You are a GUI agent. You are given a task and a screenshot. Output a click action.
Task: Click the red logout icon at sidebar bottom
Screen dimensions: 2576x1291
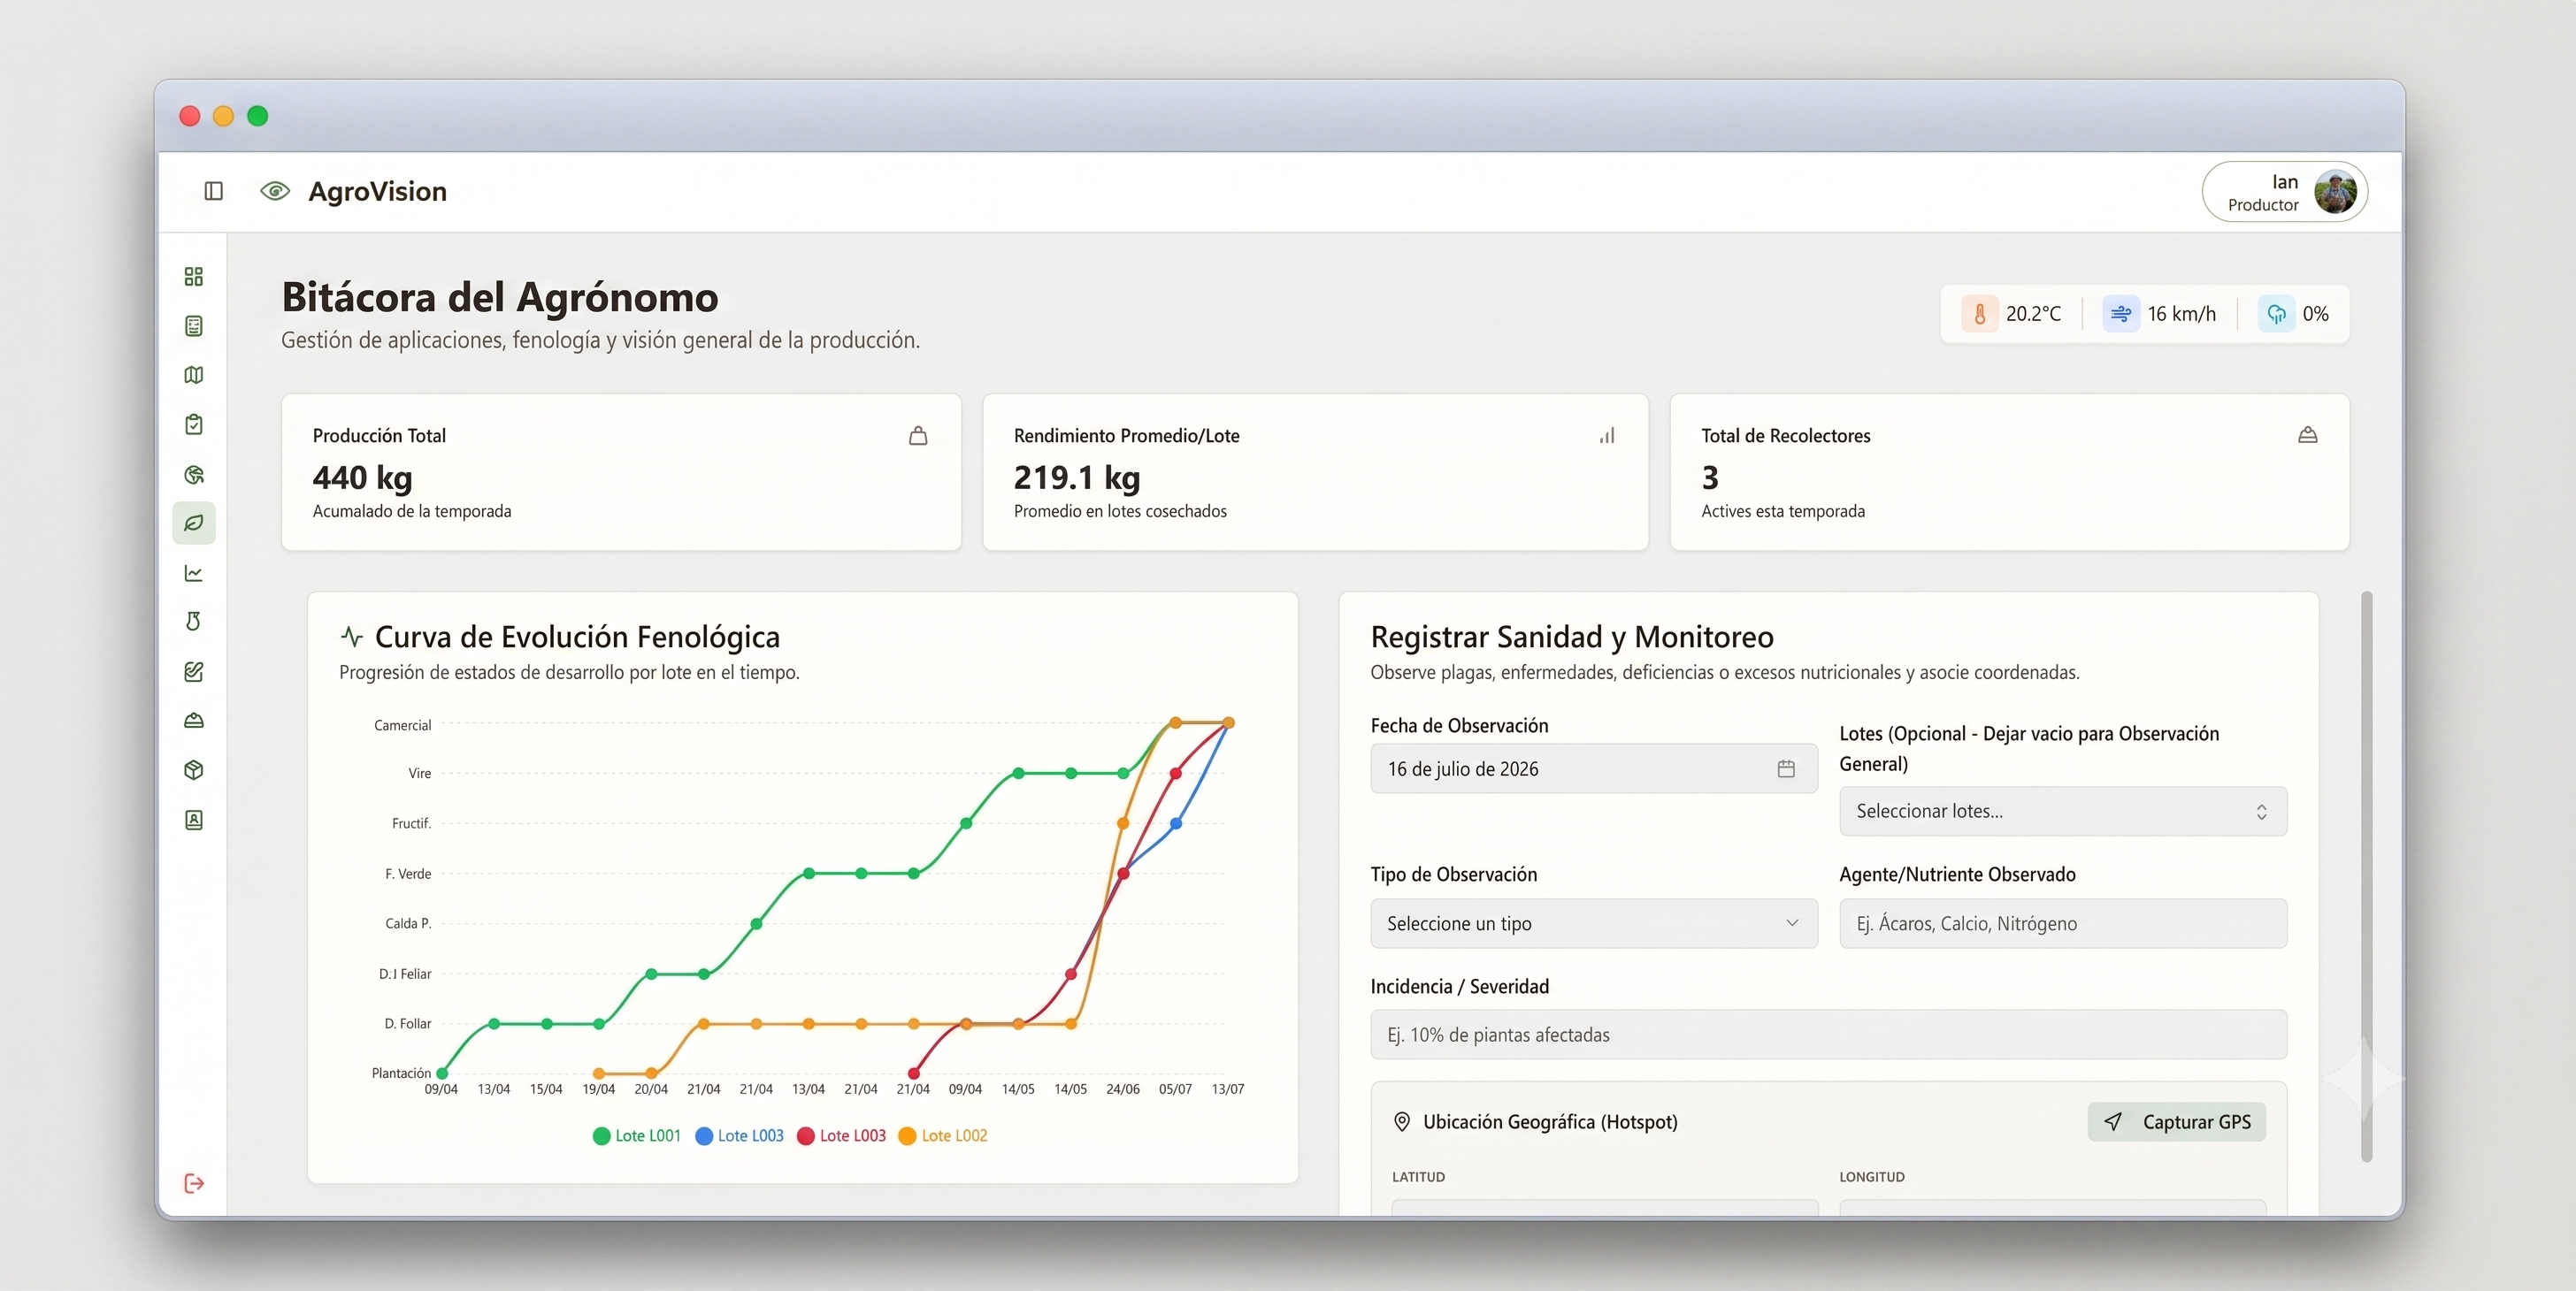coord(194,1183)
